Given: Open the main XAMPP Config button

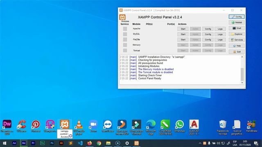Looking at the screenshot, I should coord(237,17).
